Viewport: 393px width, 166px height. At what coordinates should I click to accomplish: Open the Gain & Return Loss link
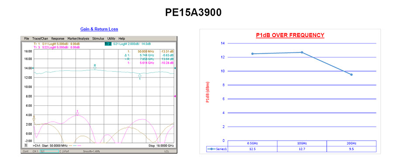click(99, 29)
